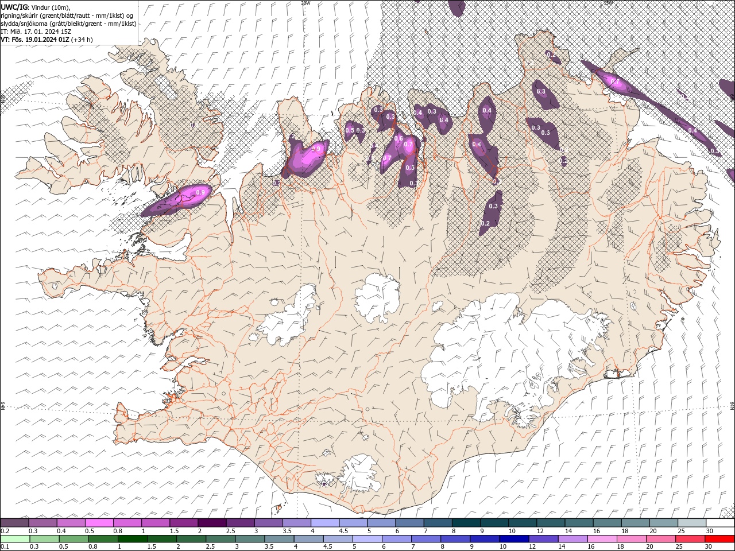Click the dark plum 0.2 swatch in upper legend
The height and width of the screenshot is (551, 735).
tap(15, 523)
